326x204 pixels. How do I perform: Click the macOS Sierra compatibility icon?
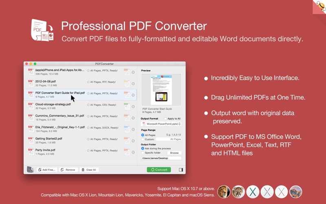(295, 191)
